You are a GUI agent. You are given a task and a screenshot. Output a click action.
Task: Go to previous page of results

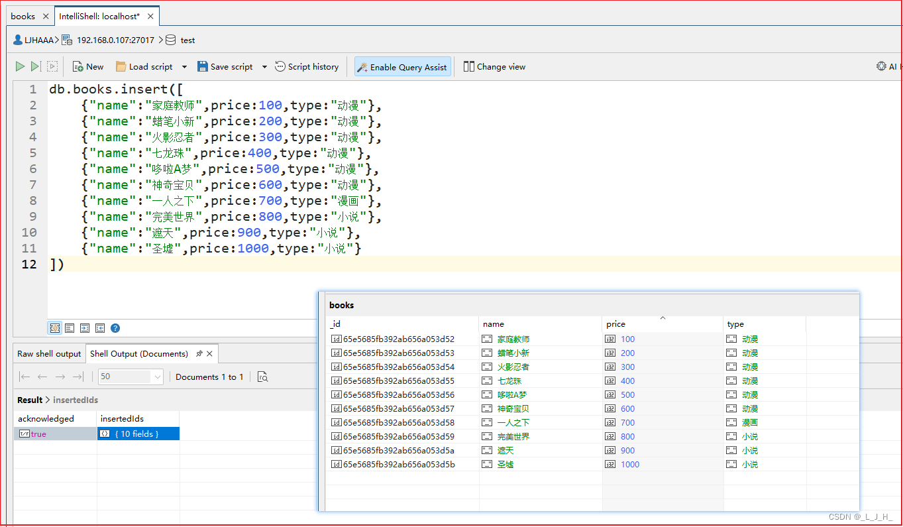coord(42,377)
